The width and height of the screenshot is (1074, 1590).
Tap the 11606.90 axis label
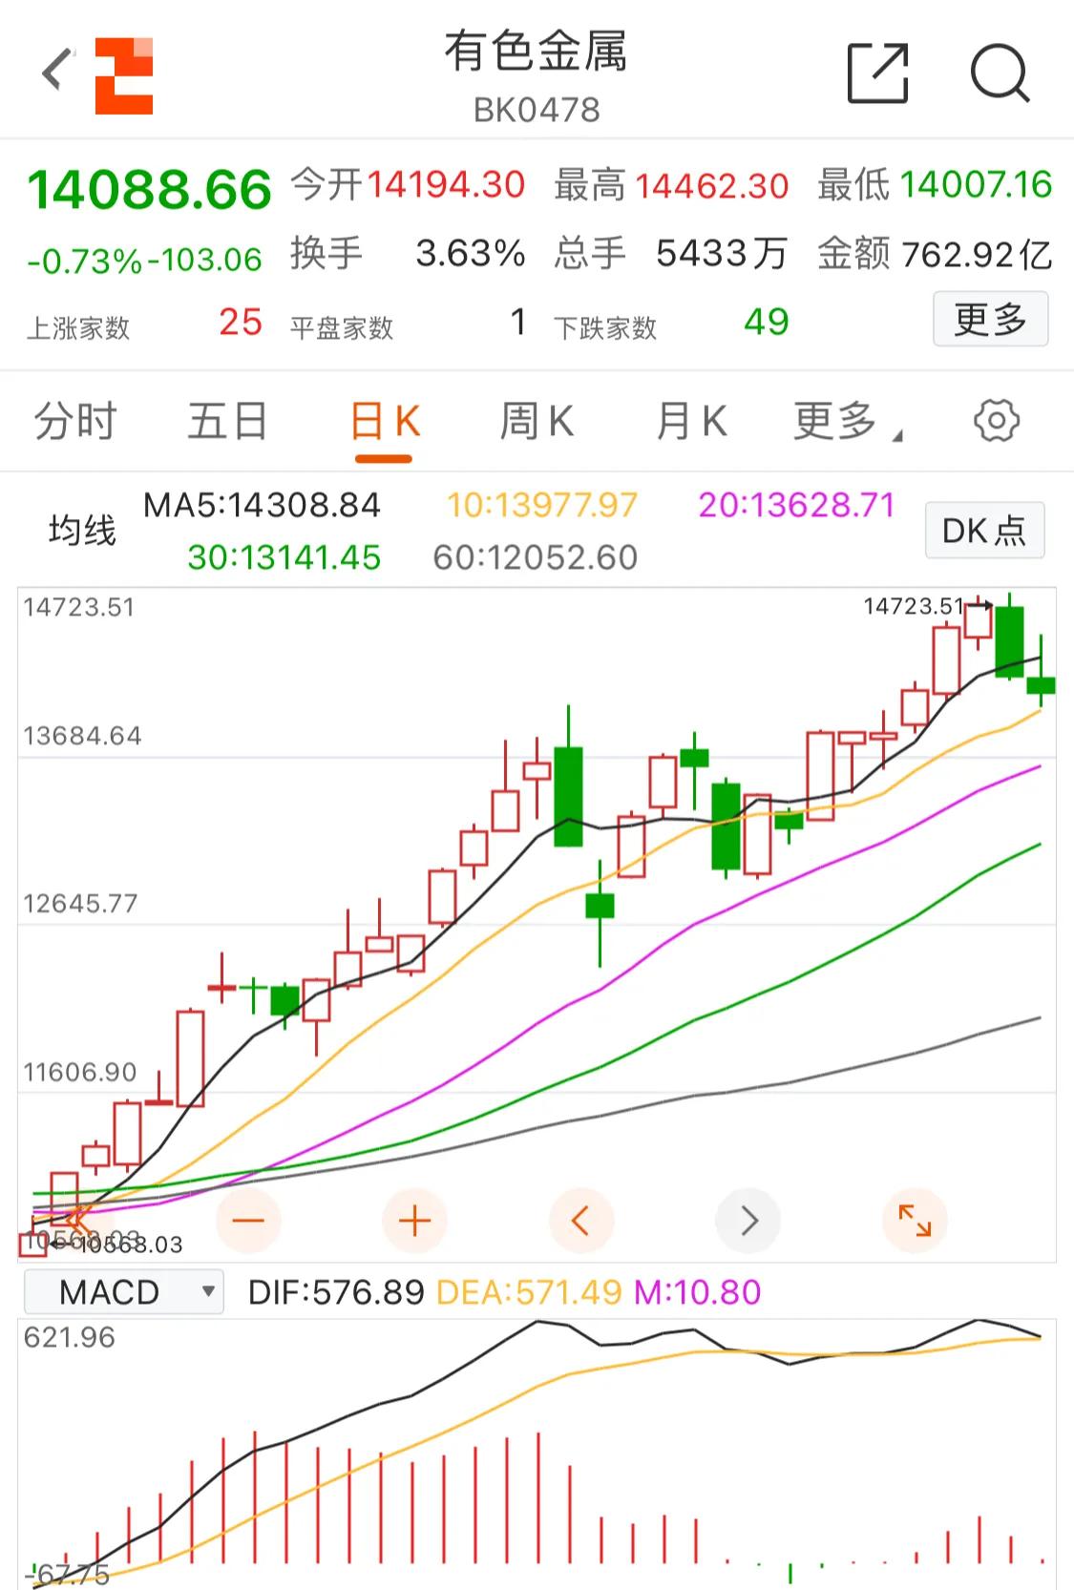pos(80,1073)
